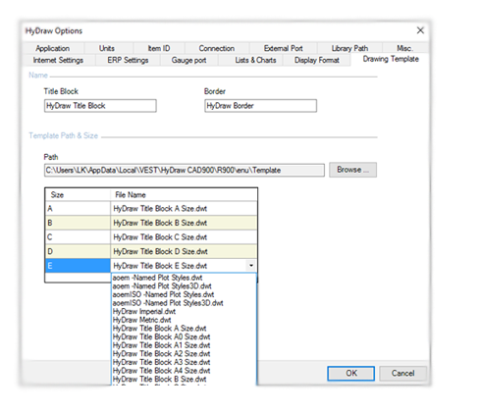Select HyDraw Title Block A0 Size.dwt option
Image resolution: width=481 pixels, height=412 pixels.
coord(184,337)
